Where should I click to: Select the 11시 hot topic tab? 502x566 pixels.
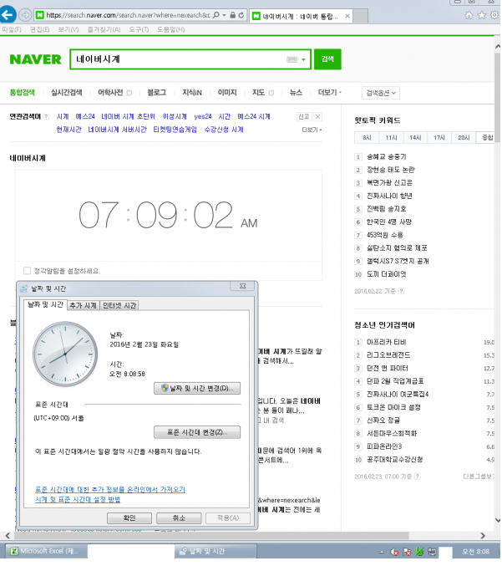[391, 138]
